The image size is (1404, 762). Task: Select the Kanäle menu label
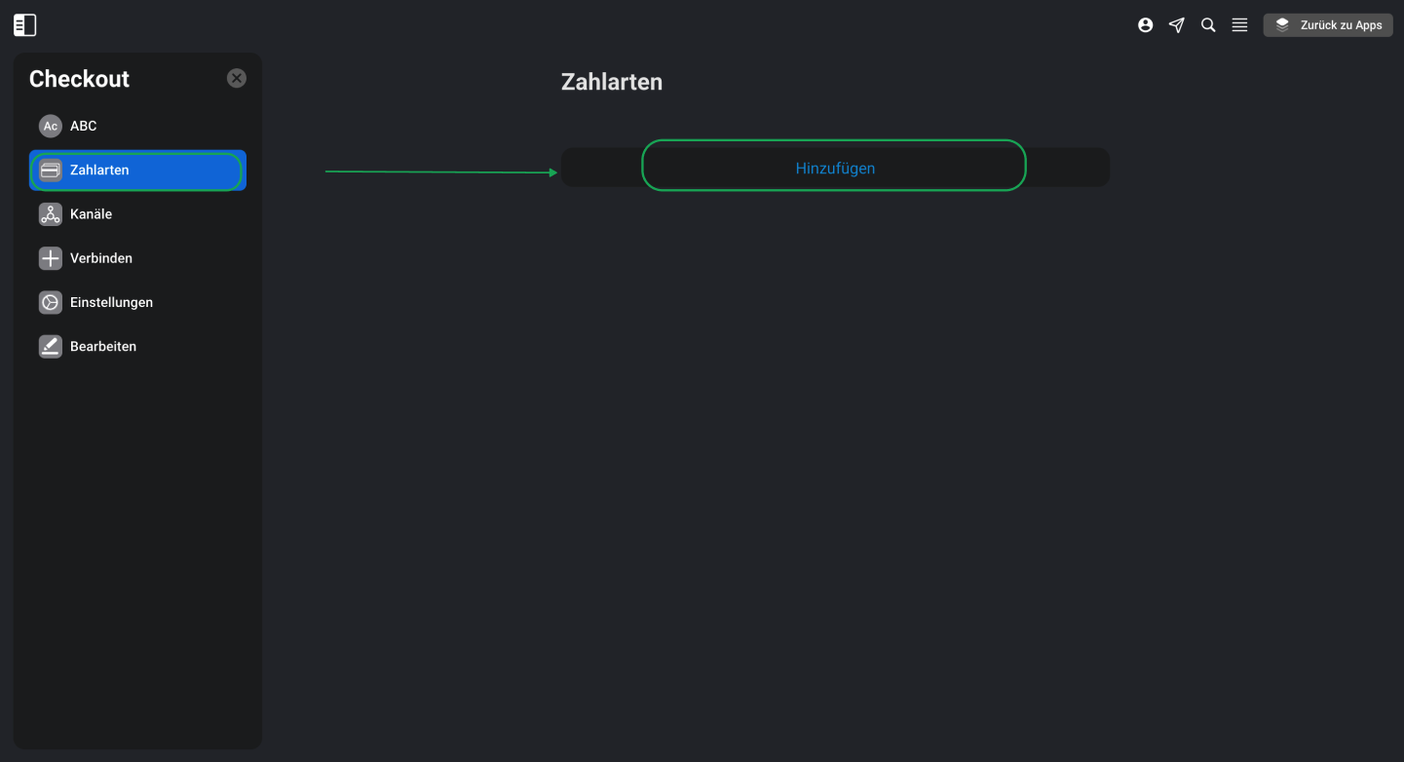coord(91,214)
